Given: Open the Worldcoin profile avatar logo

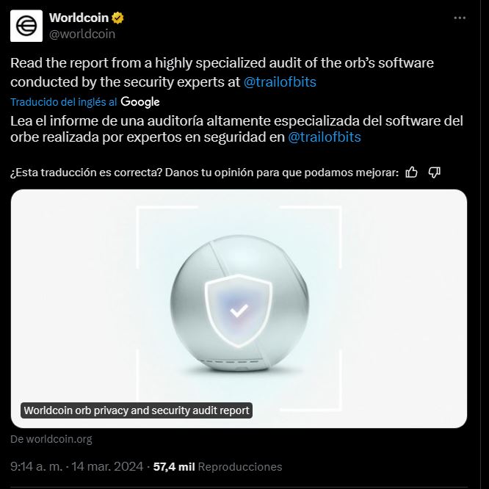Looking at the screenshot, I should (26, 26).
